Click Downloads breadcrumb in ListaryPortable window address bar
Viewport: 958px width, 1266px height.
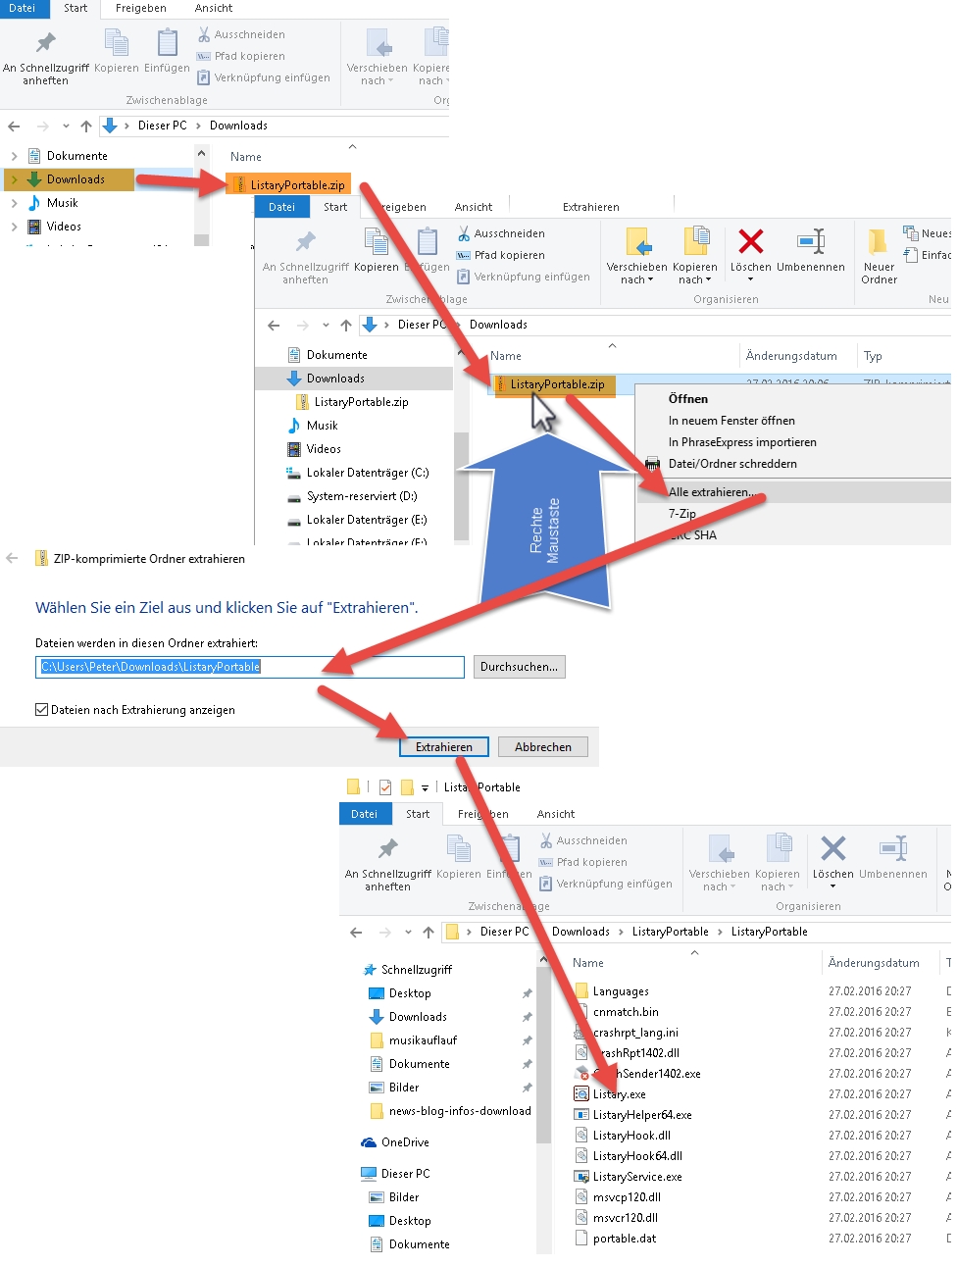pos(580,932)
